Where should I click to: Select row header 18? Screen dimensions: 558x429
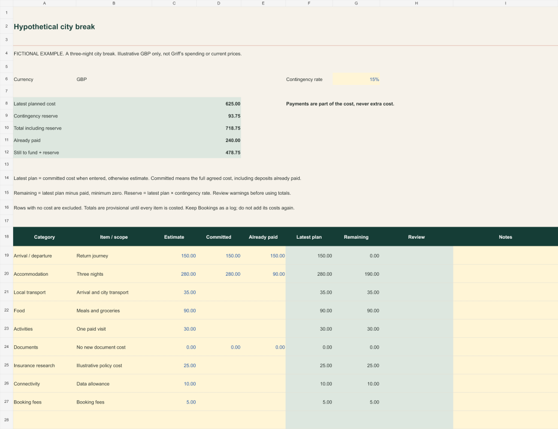[x=7, y=237]
